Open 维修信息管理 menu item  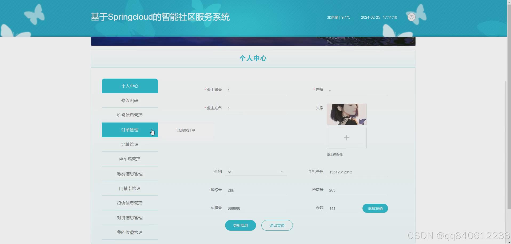(x=130, y=115)
